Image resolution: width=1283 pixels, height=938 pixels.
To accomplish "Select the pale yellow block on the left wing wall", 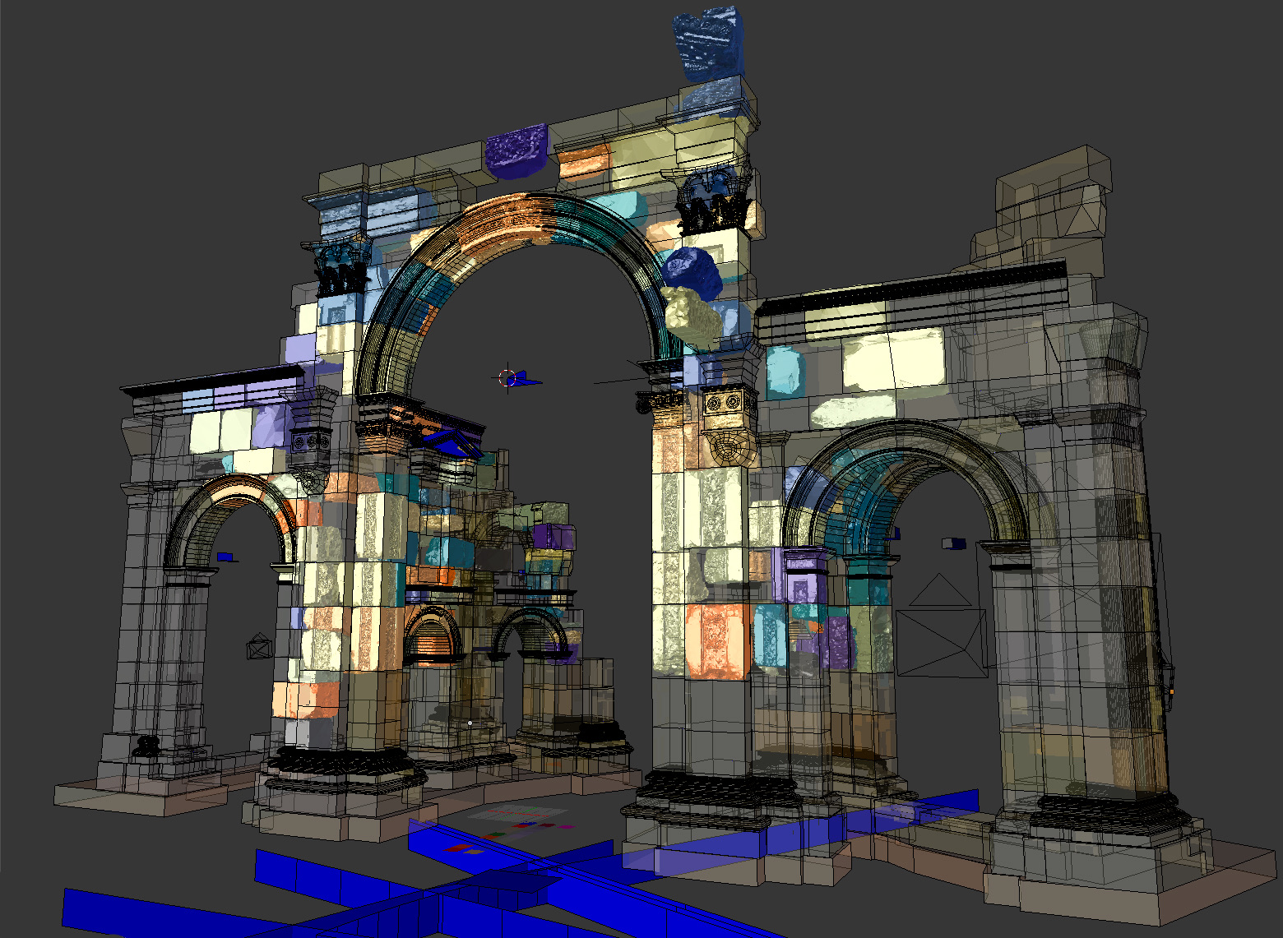I will 220,430.
